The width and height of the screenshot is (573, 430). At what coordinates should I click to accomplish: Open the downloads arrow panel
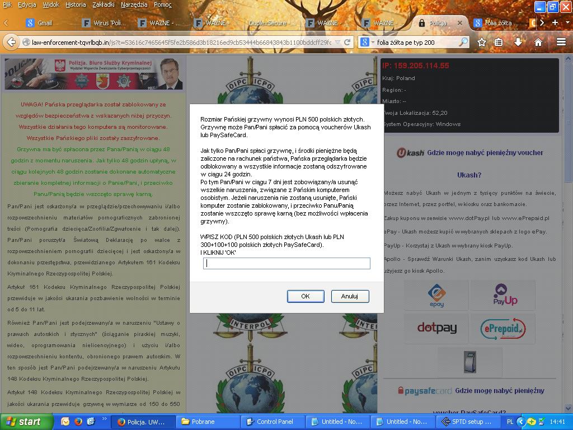[x=518, y=43]
